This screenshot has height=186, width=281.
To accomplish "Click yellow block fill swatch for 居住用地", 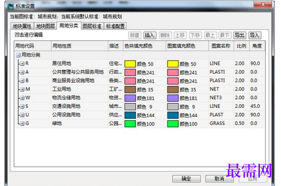I will pyautogui.click(x=130, y=64).
